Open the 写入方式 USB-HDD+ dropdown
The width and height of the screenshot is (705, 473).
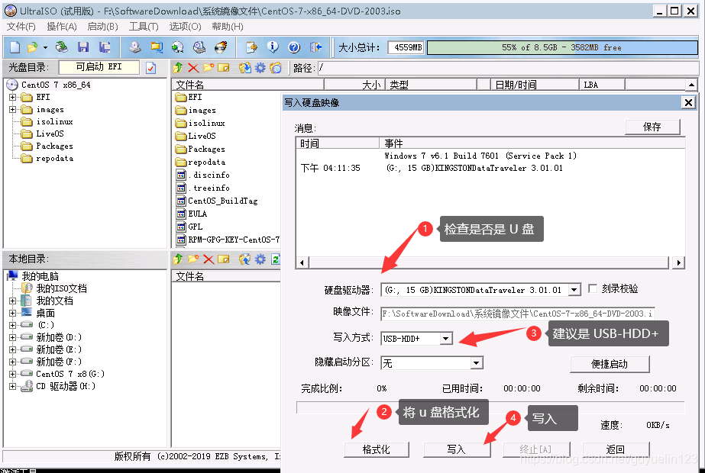(445, 338)
